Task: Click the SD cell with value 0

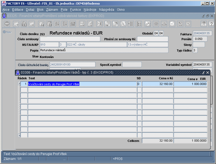Action: coord(139,84)
